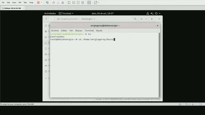Viewport: 205px width, 115px height.
Task: Click the command line after cd /home/sergiogaray/Desca
Action: pyautogui.click(x=114, y=40)
